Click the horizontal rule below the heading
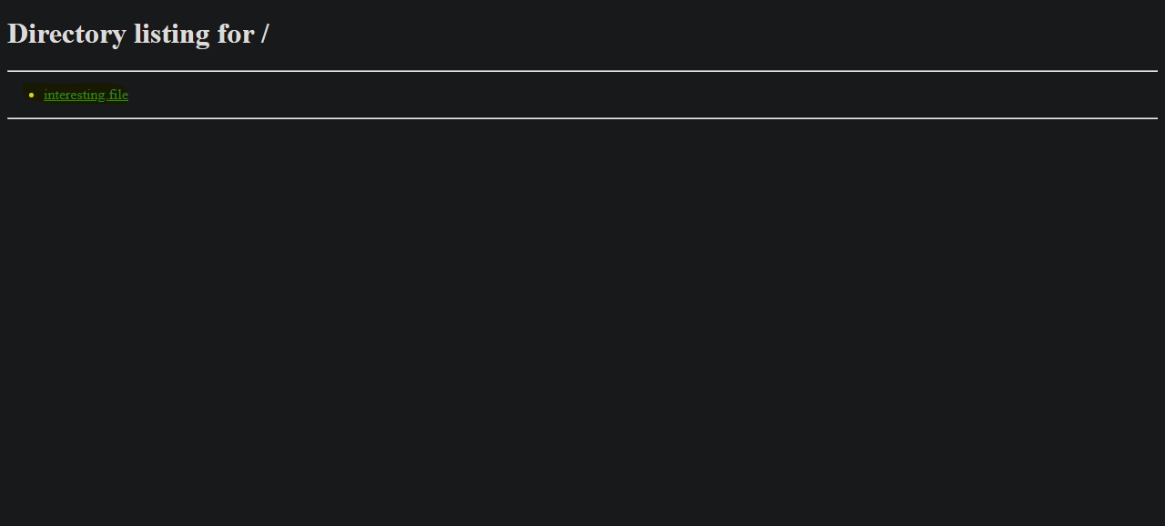This screenshot has height=526, width=1165. [582, 70]
